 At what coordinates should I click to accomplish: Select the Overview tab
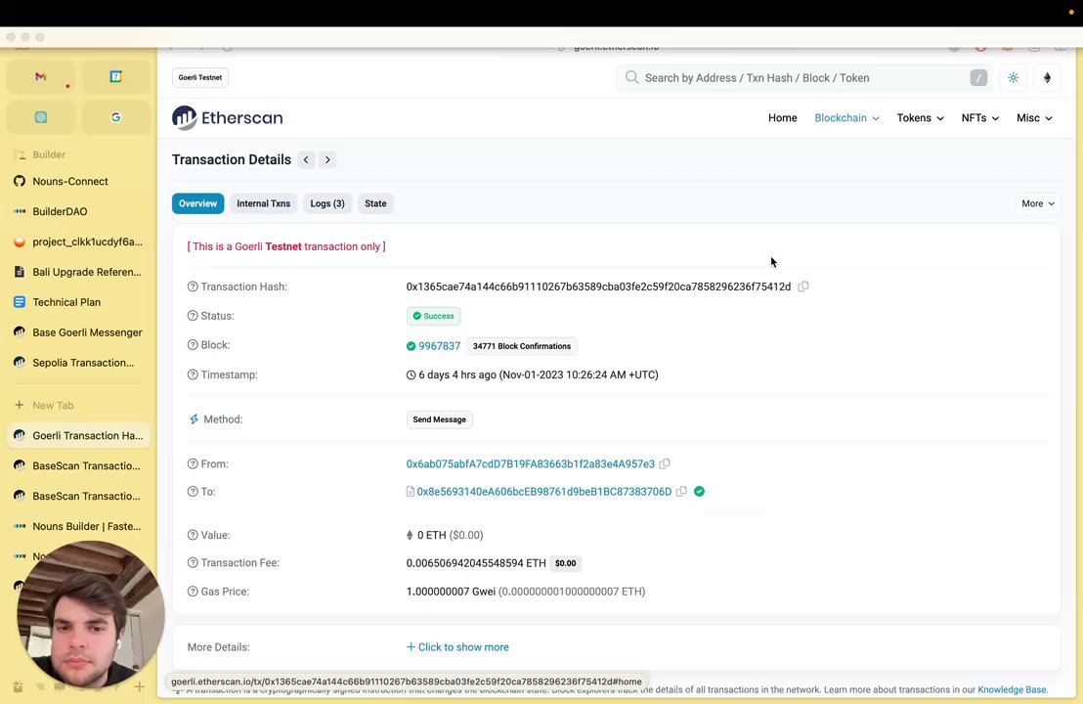[x=197, y=203]
